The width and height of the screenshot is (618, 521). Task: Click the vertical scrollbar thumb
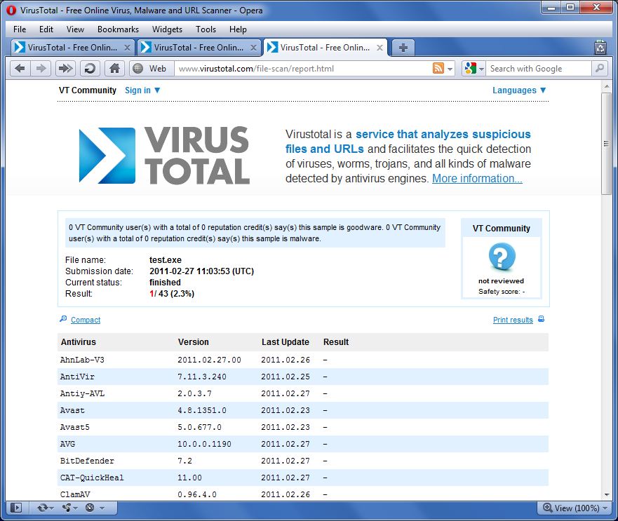point(606,144)
